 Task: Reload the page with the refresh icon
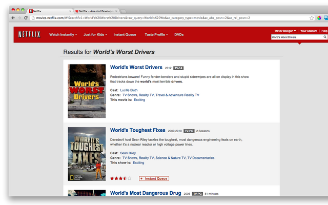(26, 18)
